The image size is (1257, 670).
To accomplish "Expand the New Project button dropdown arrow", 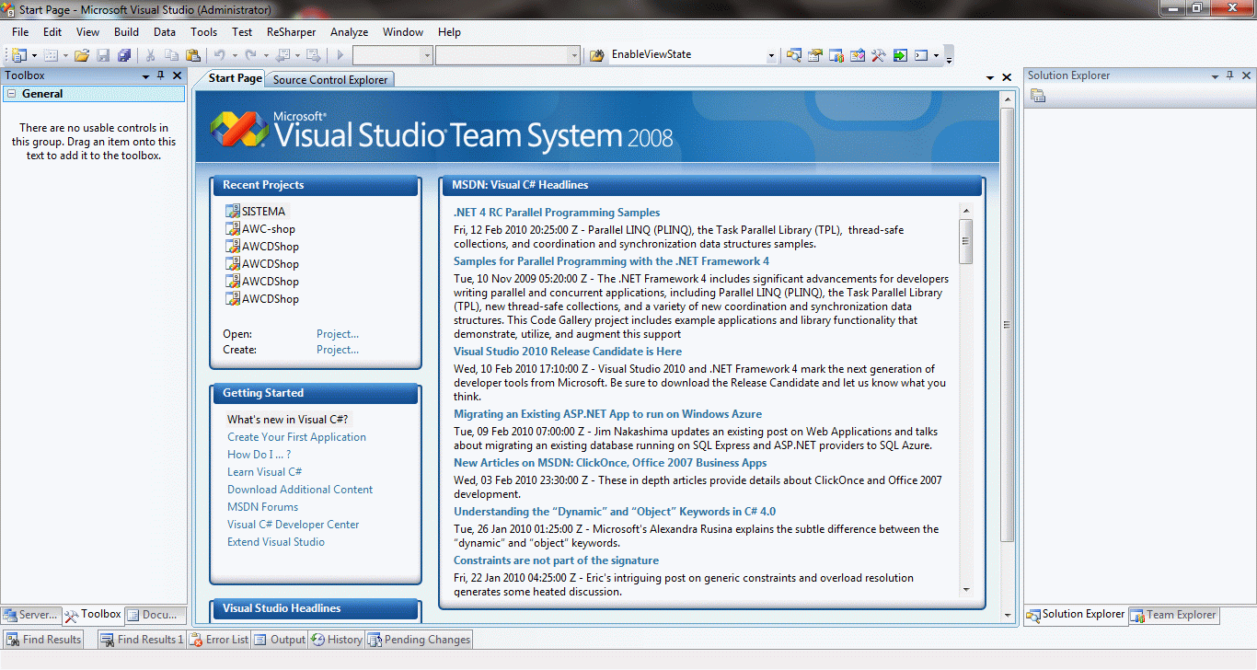I will click(34, 55).
